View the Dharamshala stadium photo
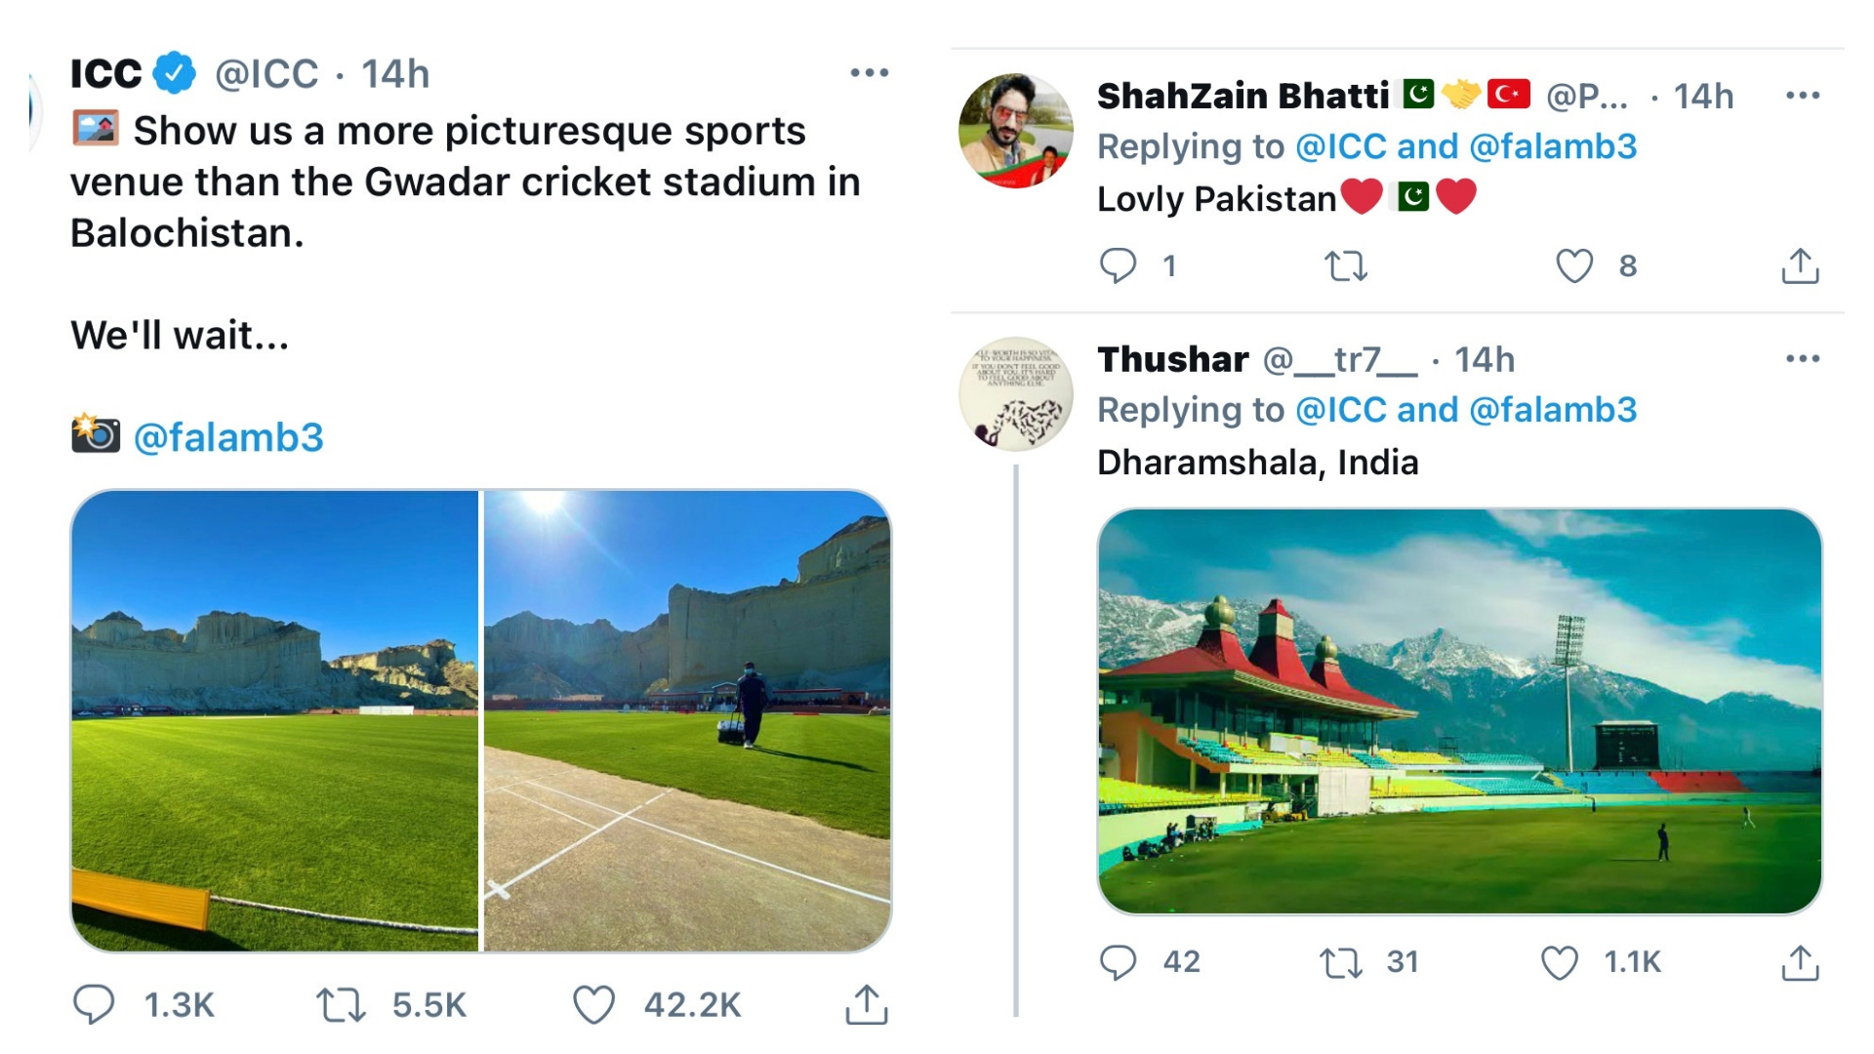Viewport: 1874px width, 1054px height. point(1459,710)
